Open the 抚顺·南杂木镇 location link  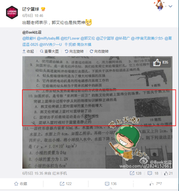(78, 44)
